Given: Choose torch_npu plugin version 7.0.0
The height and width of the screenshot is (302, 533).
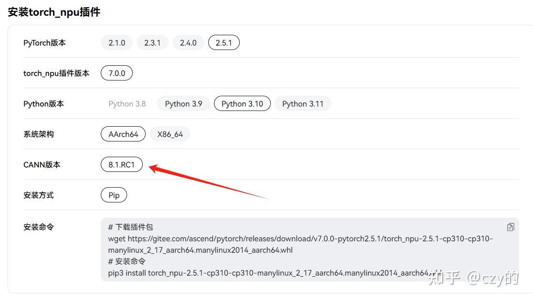Looking at the screenshot, I should tap(117, 73).
